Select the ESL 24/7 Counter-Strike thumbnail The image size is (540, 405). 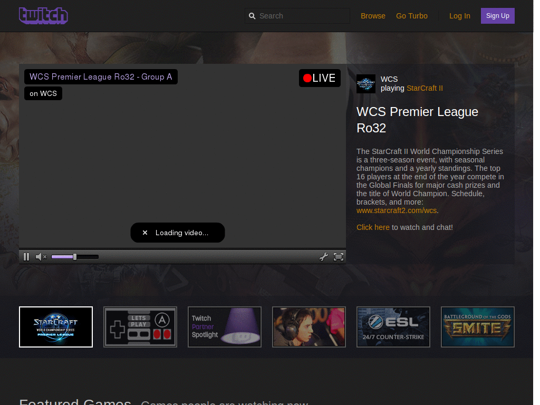coord(393,327)
